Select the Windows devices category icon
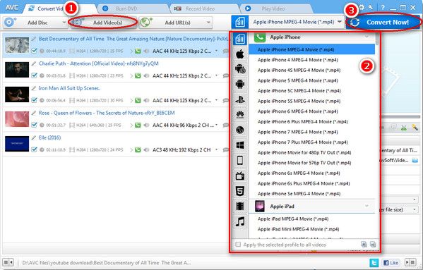The image size is (423, 270). (240, 145)
